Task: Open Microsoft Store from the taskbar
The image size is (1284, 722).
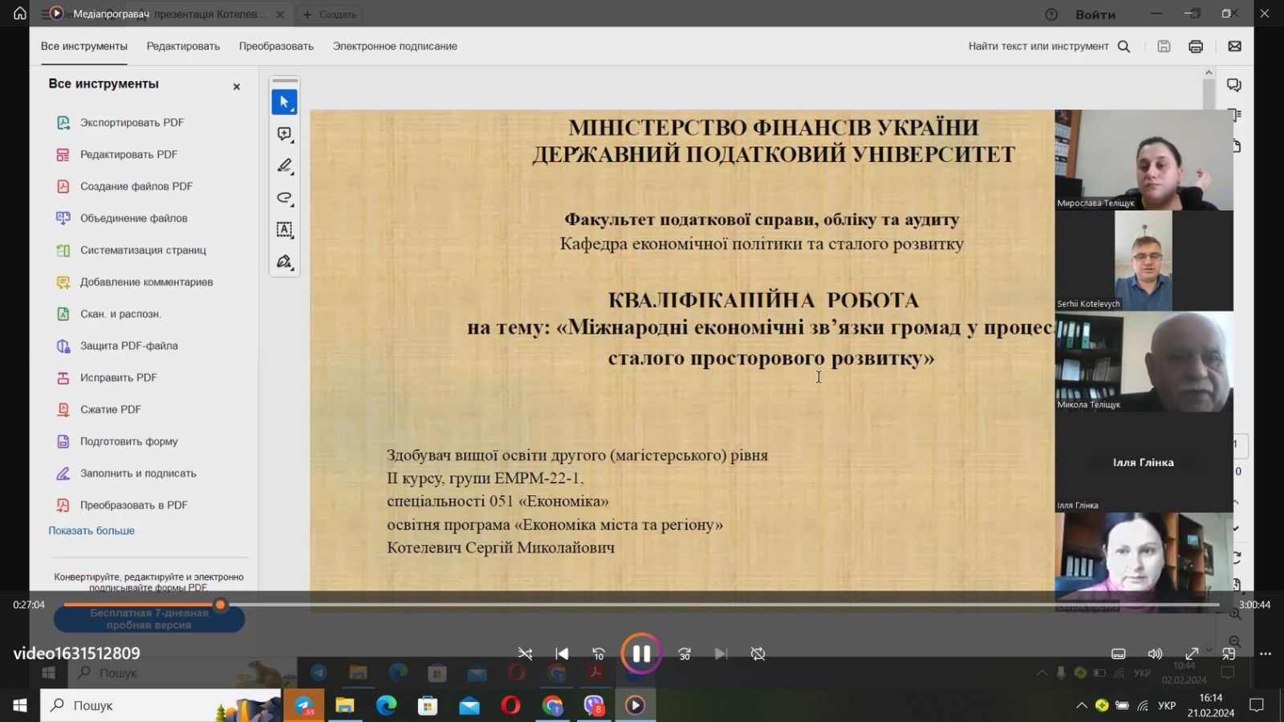Action: tap(428, 705)
